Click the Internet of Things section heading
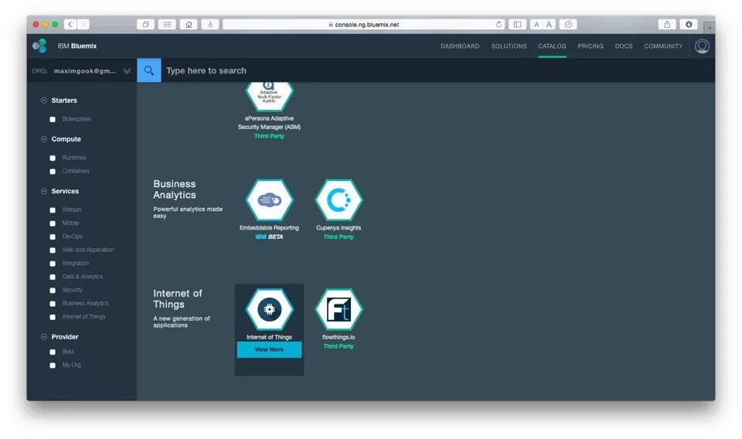The width and height of the screenshot is (742, 439). pos(178,298)
